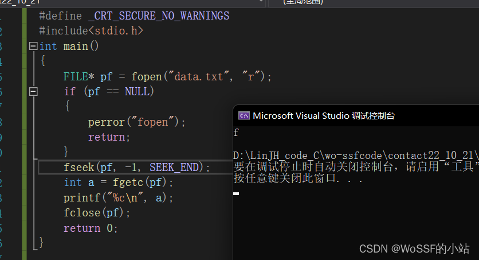Click the #define _CRT_SECURE_NO_WARNINGS line
479x260 pixels.
tap(134, 16)
